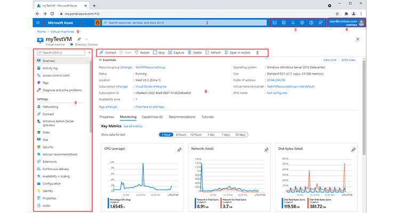Open the TestVMResourceGroup link

150,68
